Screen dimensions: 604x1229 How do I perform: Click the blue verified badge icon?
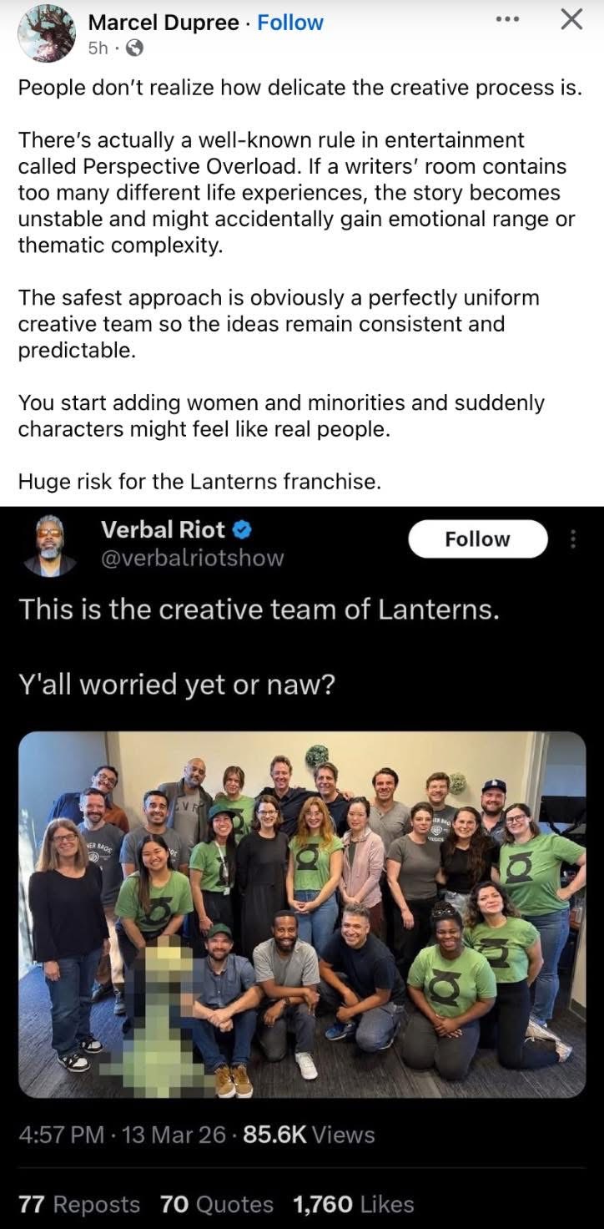(x=243, y=529)
